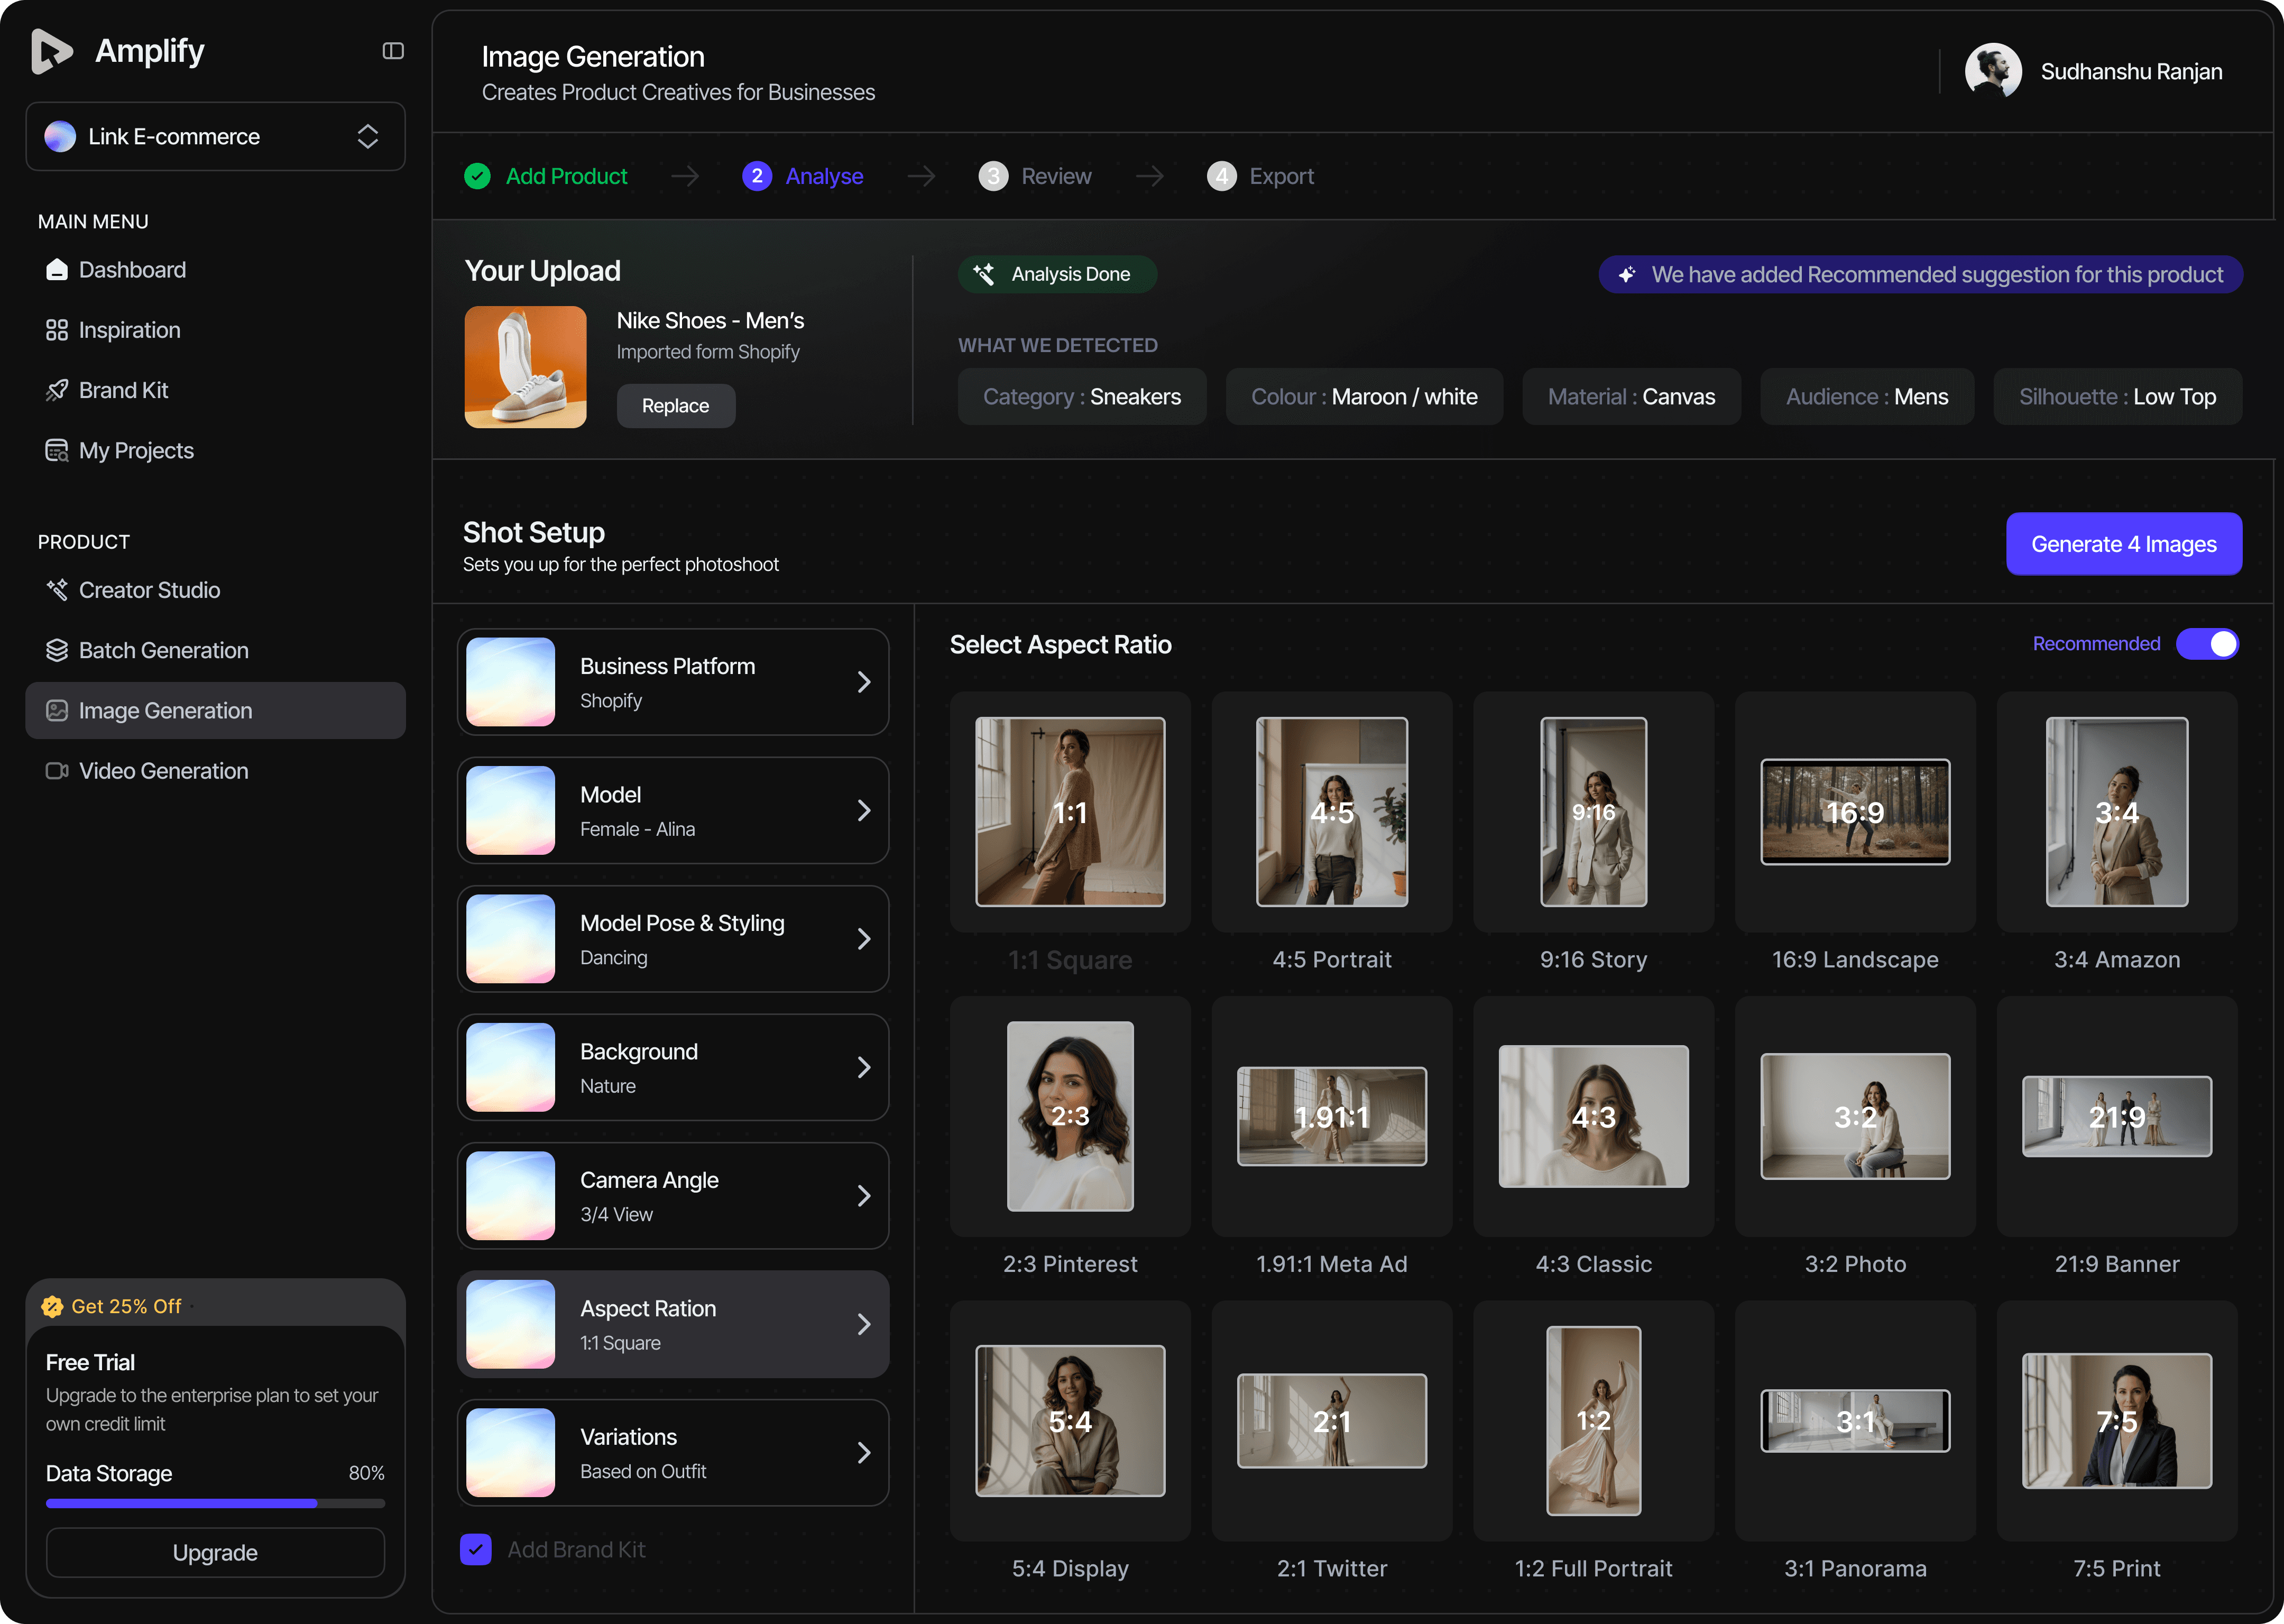Viewport: 2284px width, 1624px height.
Task: Uncheck the Add Brand Kit checkbox
Action: pyautogui.click(x=476, y=1549)
